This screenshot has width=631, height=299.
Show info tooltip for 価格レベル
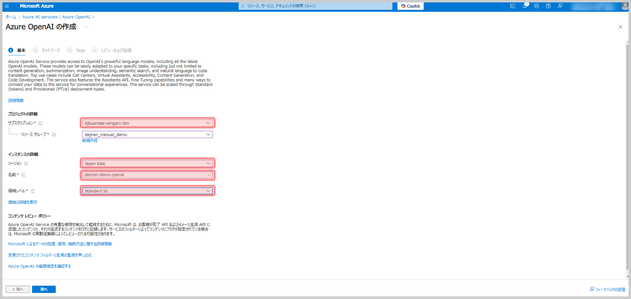click(x=33, y=191)
